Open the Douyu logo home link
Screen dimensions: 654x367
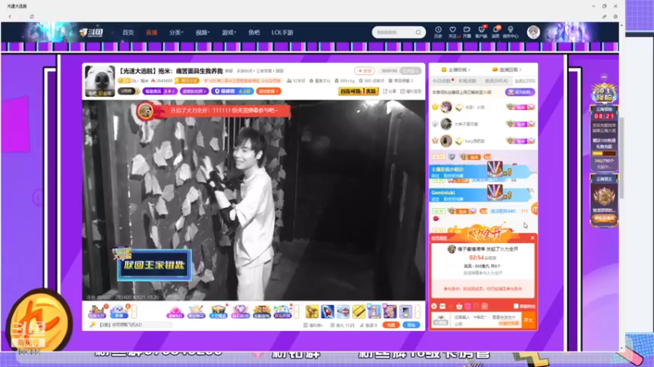pyautogui.click(x=92, y=33)
